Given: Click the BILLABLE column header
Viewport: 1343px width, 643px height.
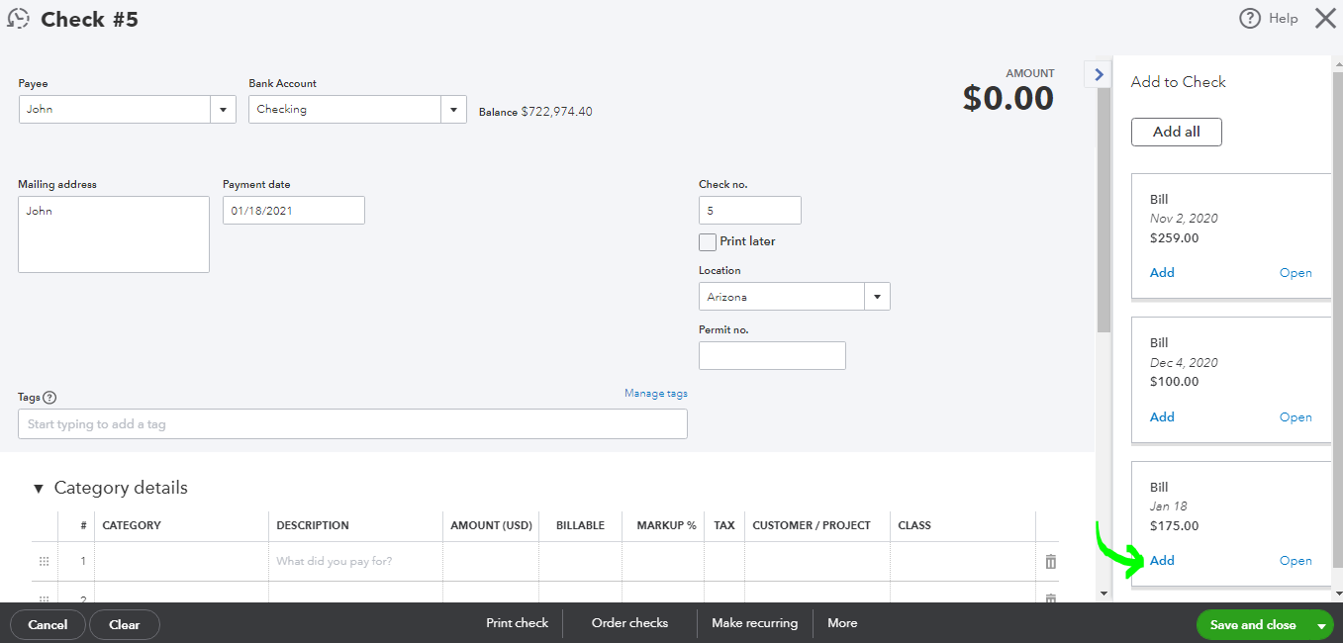Looking at the screenshot, I should click(x=580, y=526).
